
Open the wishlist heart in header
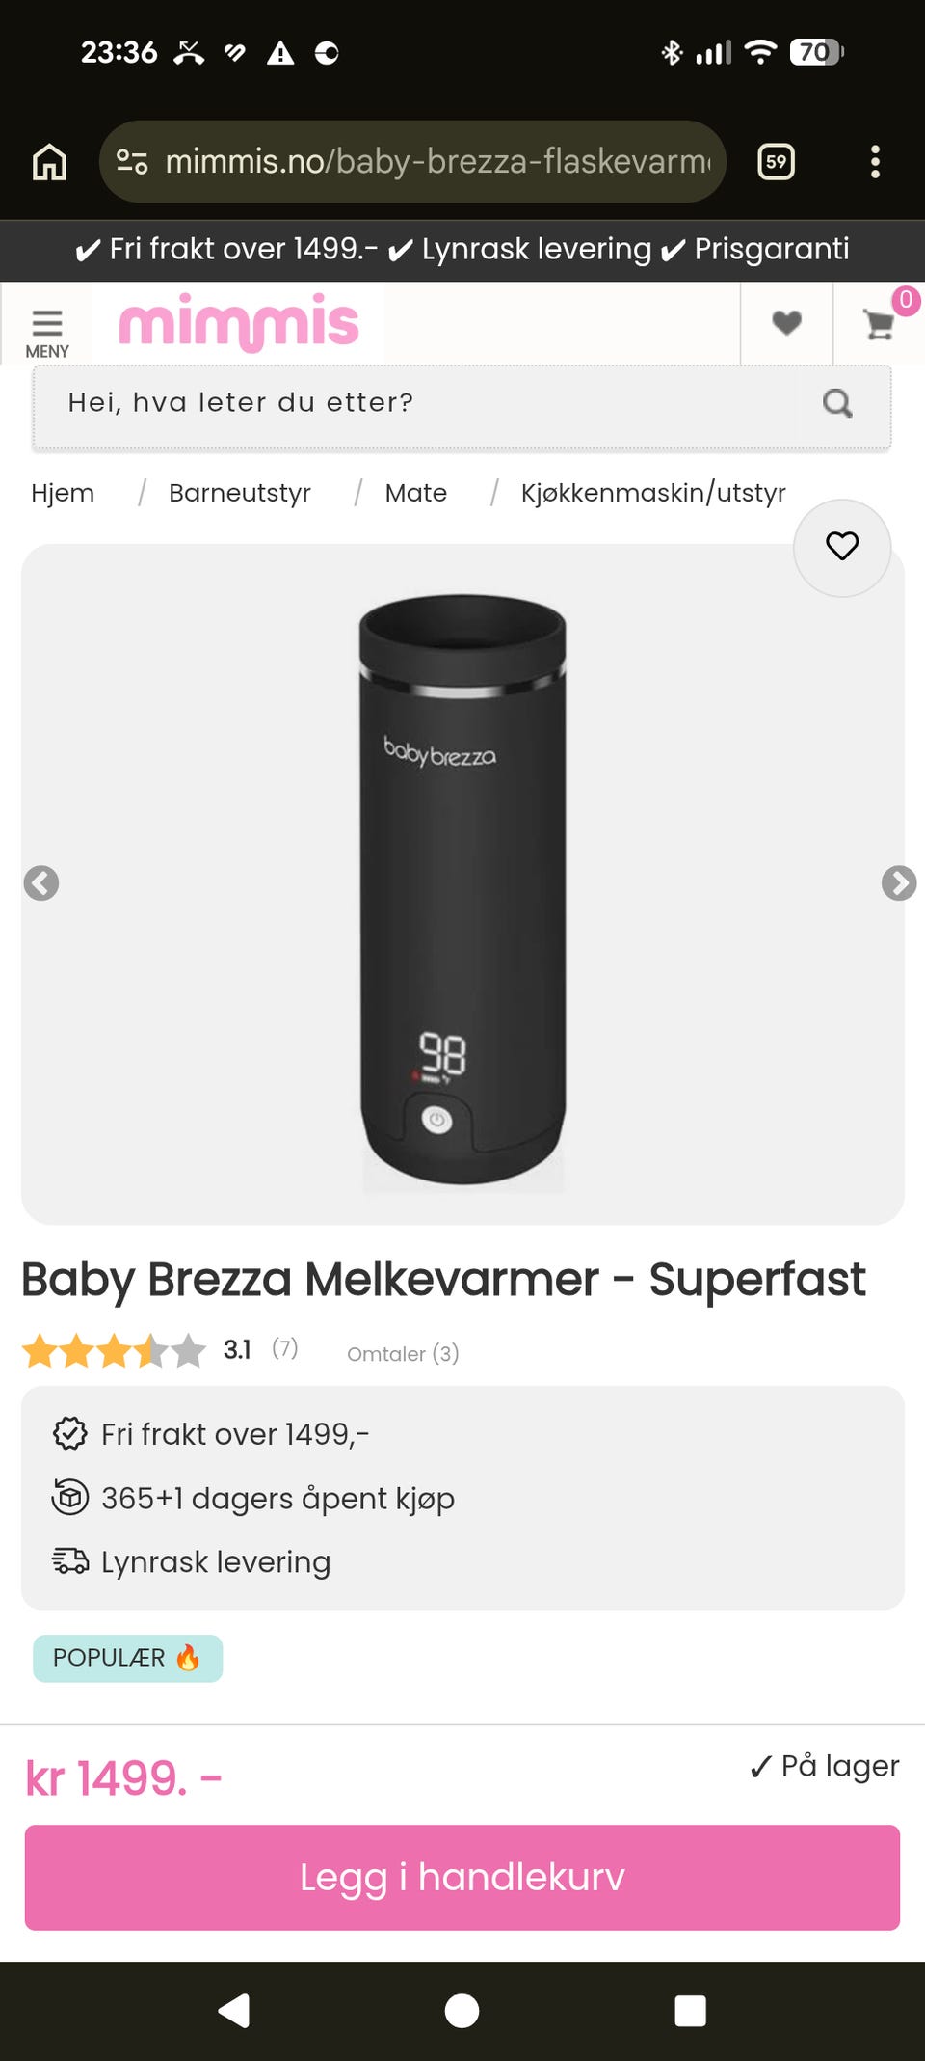coord(786,323)
